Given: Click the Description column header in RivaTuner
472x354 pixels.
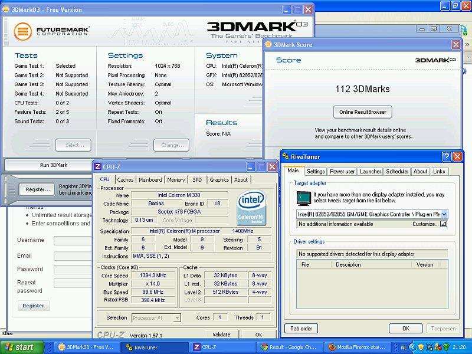Looking at the screenshot, I should pyautogui.click(x=371, y=264).
